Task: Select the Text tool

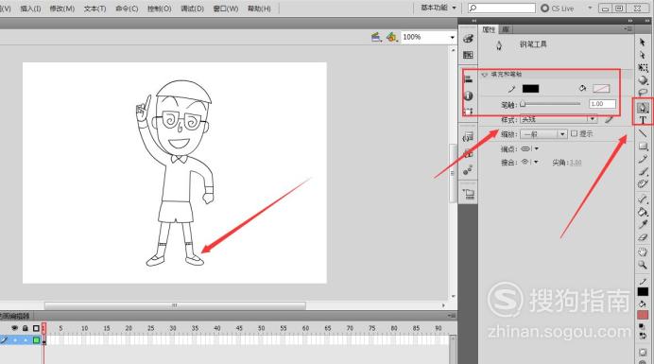Action: coord(643,120)
